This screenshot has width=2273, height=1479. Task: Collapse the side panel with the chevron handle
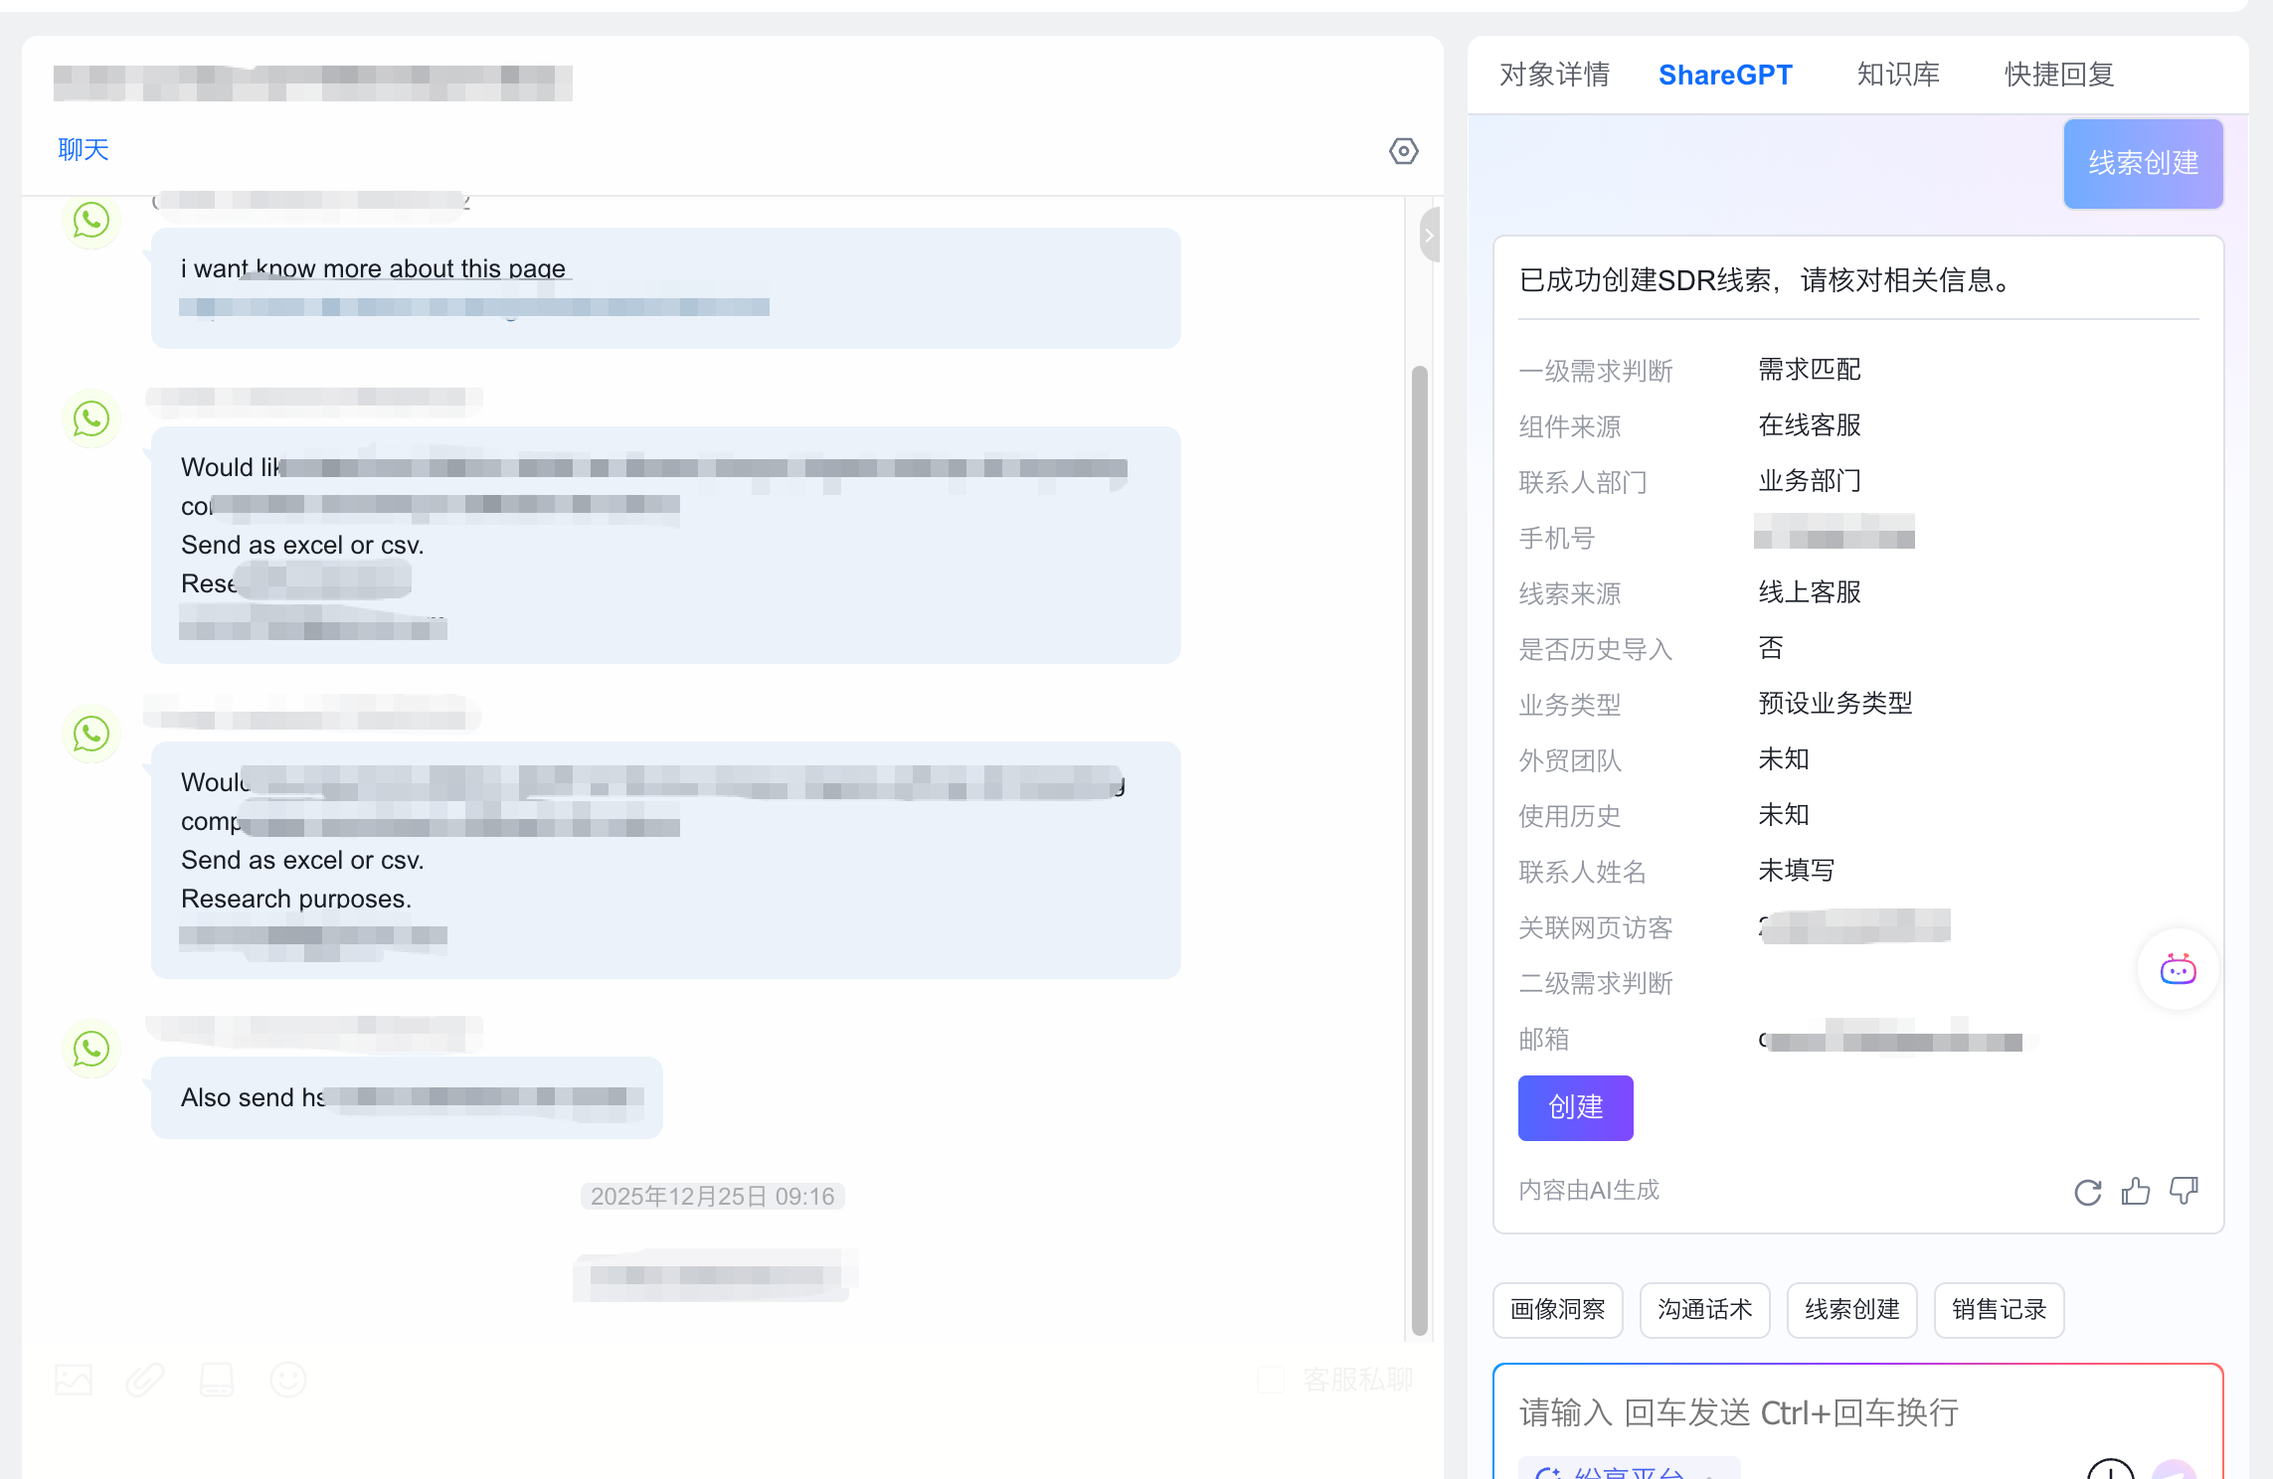point(1429,236)
